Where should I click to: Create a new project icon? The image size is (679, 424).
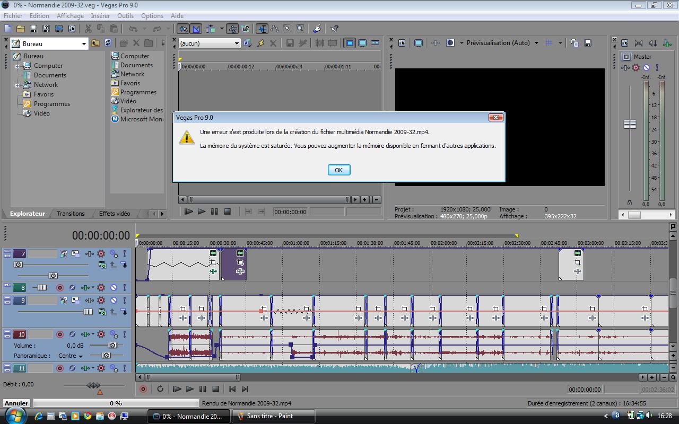coord(8,29)
